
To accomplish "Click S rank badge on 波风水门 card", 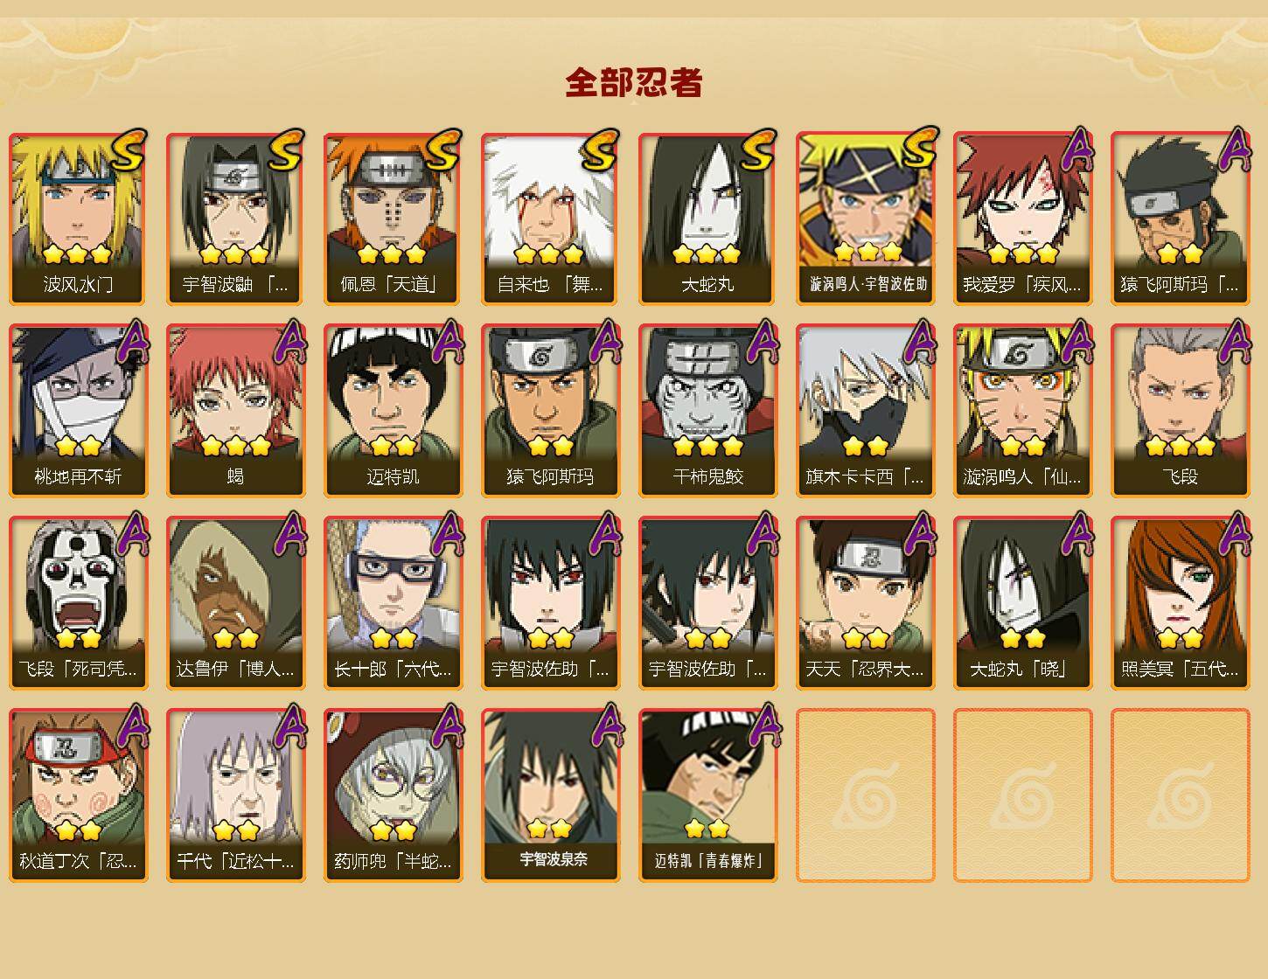I will [128, 150].
